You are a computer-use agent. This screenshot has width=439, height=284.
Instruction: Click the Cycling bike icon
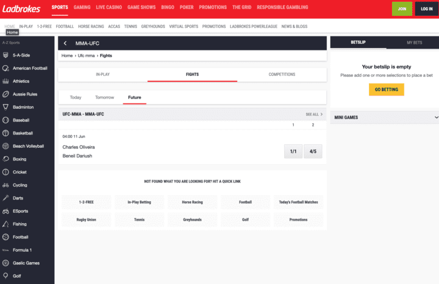pos(5,185)
